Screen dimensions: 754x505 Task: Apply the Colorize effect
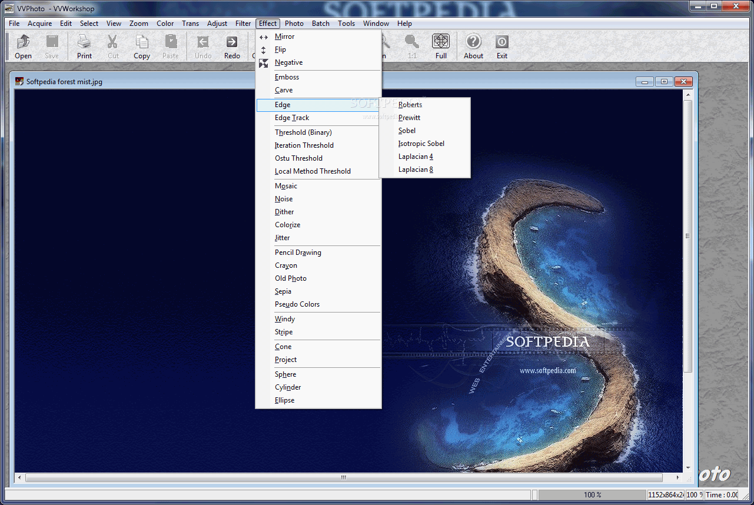pos(318,225)
